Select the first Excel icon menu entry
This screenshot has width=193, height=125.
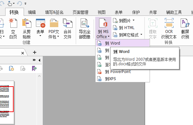103,57
